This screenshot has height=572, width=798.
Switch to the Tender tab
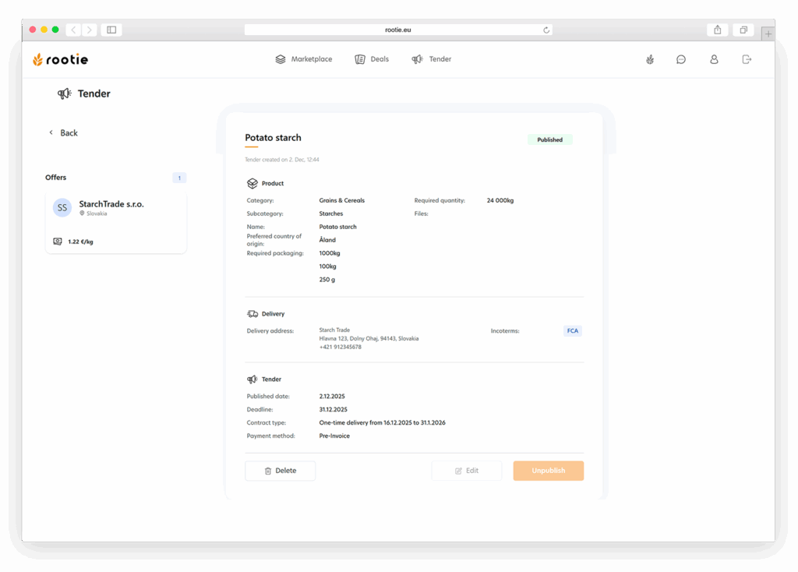432,59
